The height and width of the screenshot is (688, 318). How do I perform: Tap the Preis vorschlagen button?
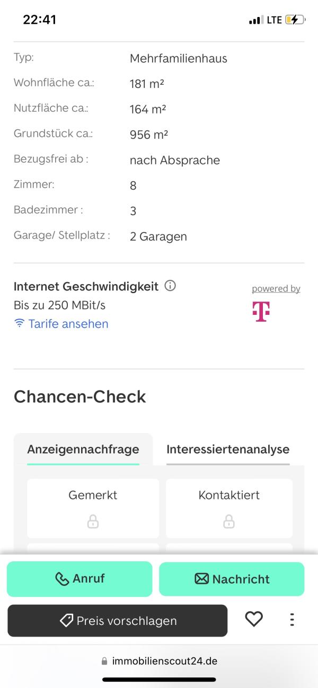tap(117, 621)
